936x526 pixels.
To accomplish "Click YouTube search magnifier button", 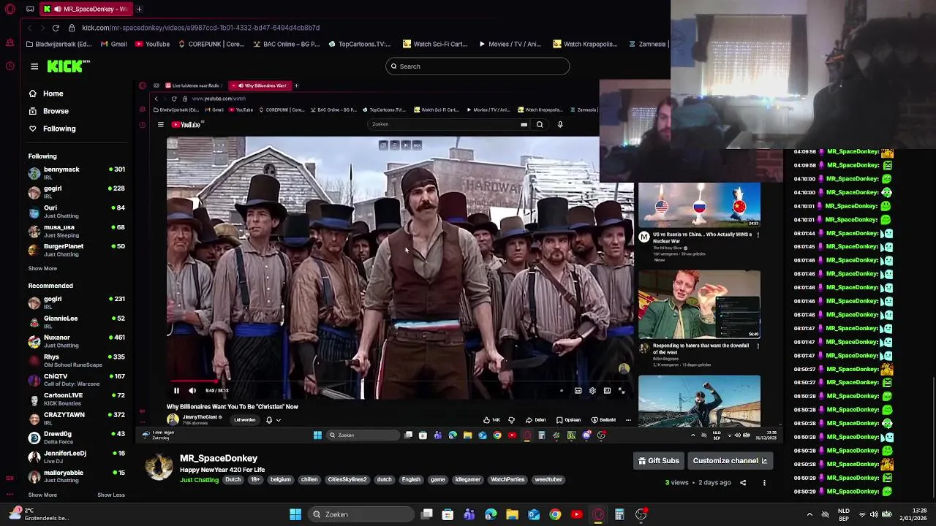I will click(x=540, y=125).
